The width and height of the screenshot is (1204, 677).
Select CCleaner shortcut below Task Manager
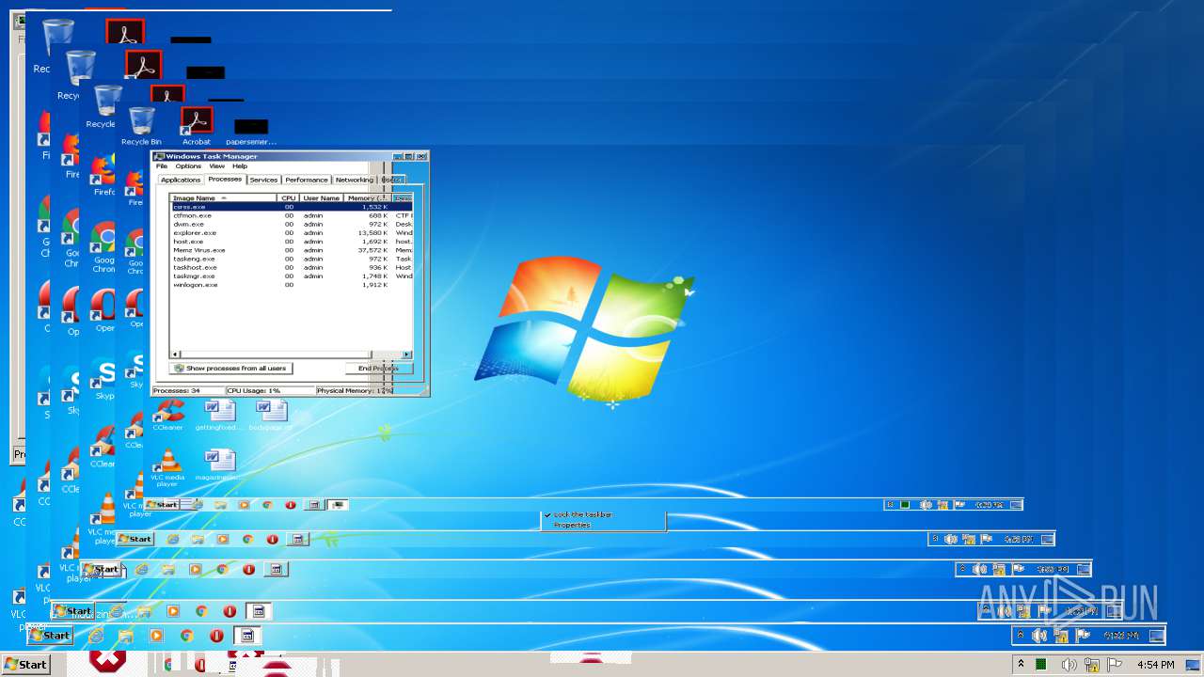point(168,416)
